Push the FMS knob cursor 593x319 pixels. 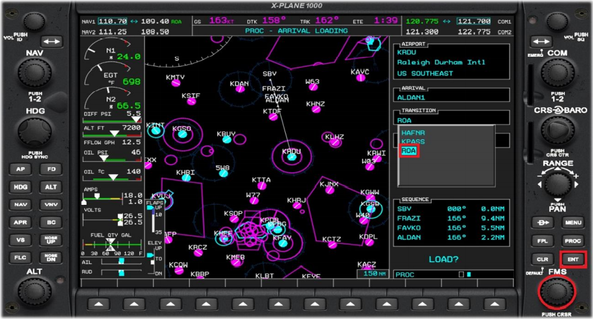[x=556, y=292]
